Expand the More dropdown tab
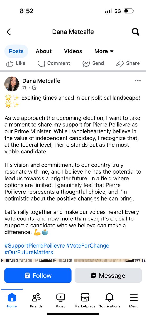This screenshot has height=318, width=146. [x=104, y=51]
